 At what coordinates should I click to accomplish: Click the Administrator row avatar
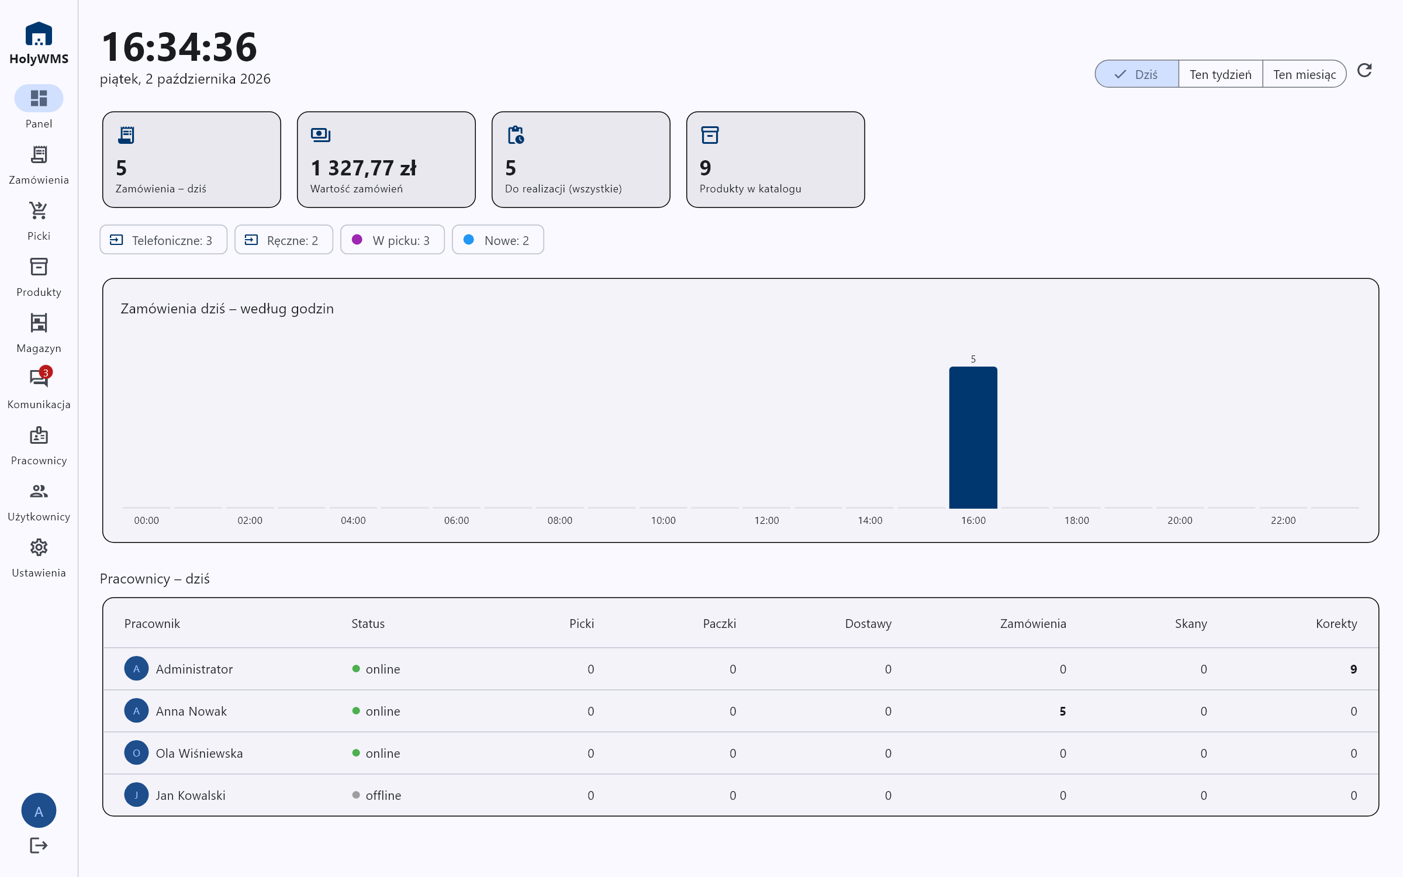coord(136,669)
